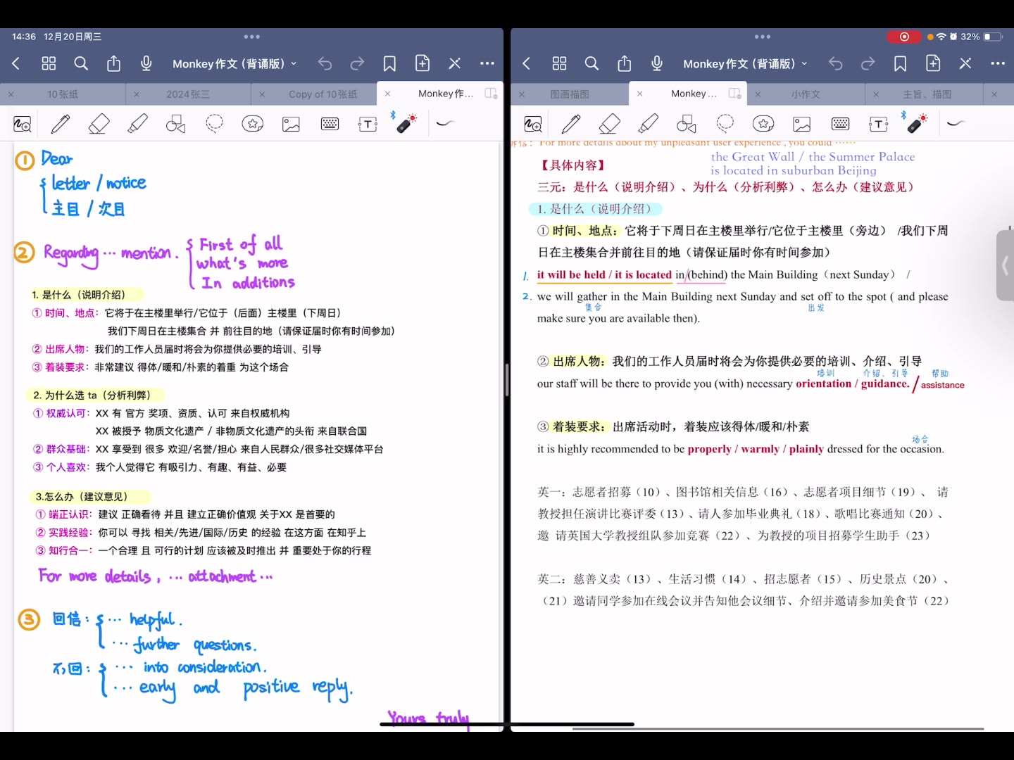Activate the Lasso tool in right window
The height and width of the screenshot is (760, 1014).
725,125
